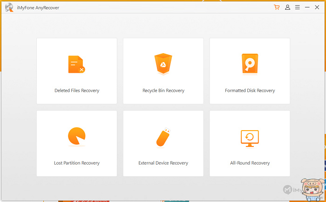This screenshot has height=202, width=326.
Task: Close the AnyRecover window
Action: (x=318, y=7)
